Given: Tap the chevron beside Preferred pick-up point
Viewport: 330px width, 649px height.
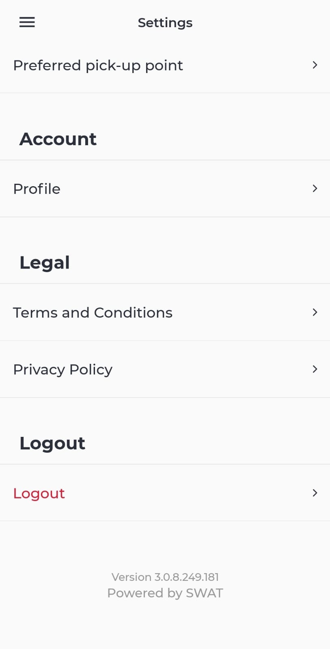Looking at the screenshot, I should pyautogui.click(x=315, y=65).
